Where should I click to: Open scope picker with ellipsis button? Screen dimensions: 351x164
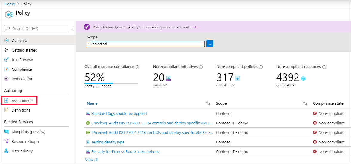(210, 44)
